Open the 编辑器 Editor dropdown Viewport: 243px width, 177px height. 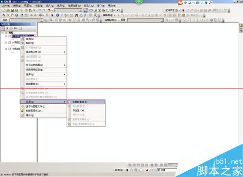click(109, 15)
